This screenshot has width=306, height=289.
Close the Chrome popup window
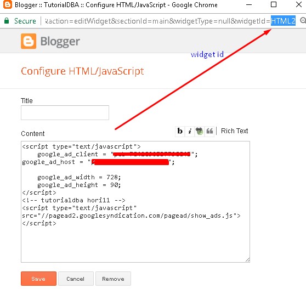click(x=299, y=4)
